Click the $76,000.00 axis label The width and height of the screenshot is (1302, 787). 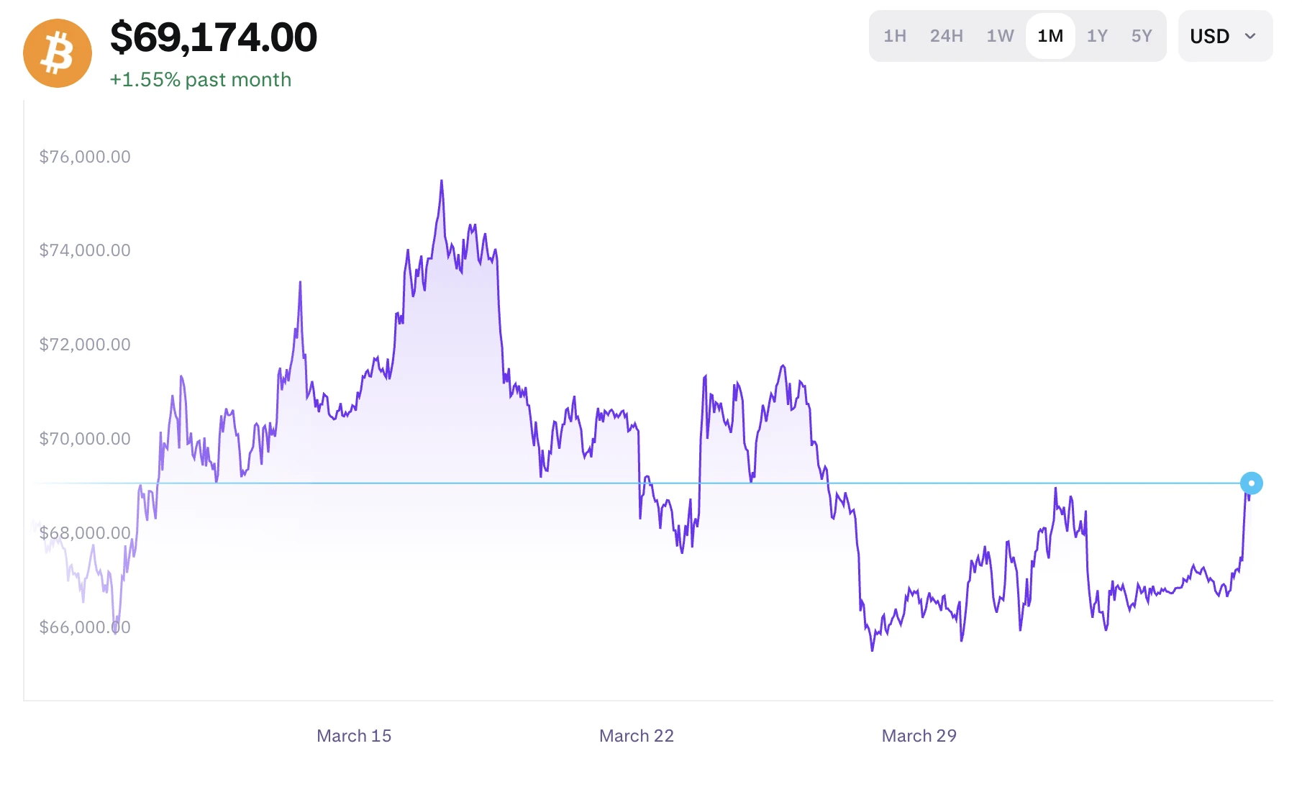pos(85,157)
